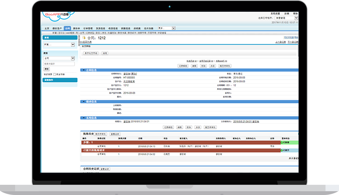Focus the 搜索关键字 input field
Screen dimensions: 339x195
59,64
